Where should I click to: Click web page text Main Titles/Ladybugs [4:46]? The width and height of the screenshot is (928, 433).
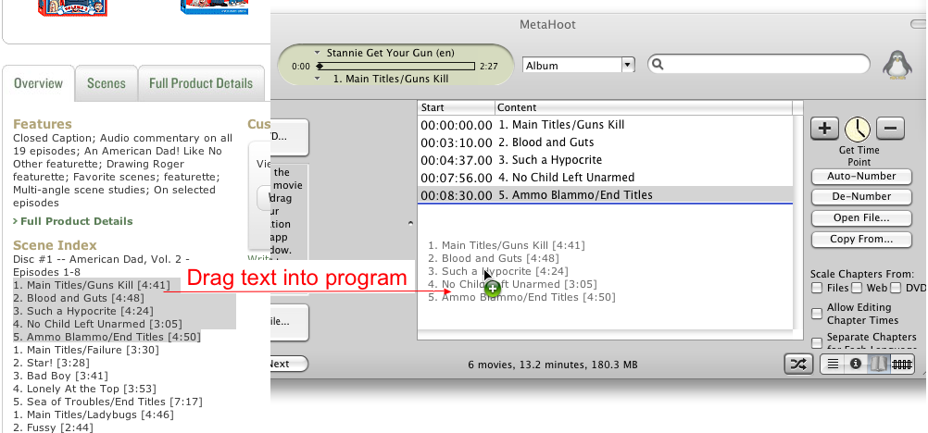(x=100, y=414)
